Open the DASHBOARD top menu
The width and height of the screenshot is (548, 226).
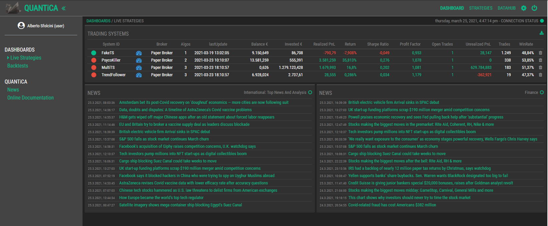[452, 8]
